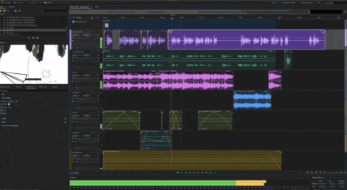
Task: Check the Lock in Time option
Action: coord(2,108)
